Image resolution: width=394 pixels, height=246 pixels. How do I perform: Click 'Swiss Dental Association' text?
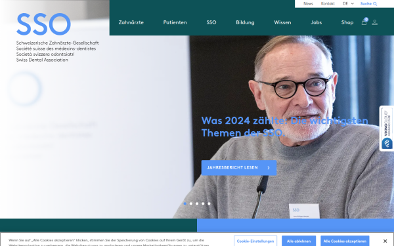(42, 60)
